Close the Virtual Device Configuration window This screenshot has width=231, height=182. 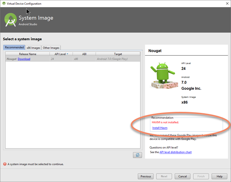tap(227, 4)
